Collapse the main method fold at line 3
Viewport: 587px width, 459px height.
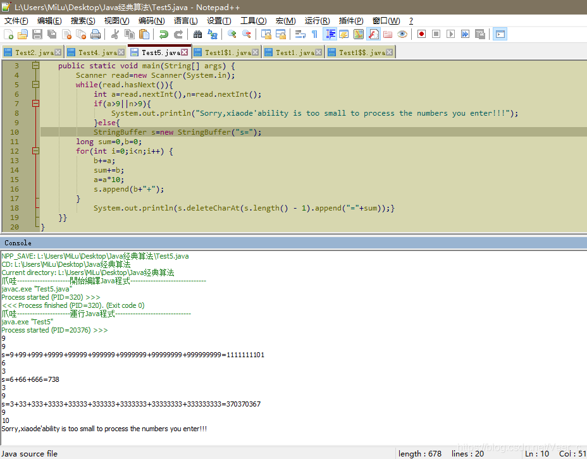click(35, 66)
